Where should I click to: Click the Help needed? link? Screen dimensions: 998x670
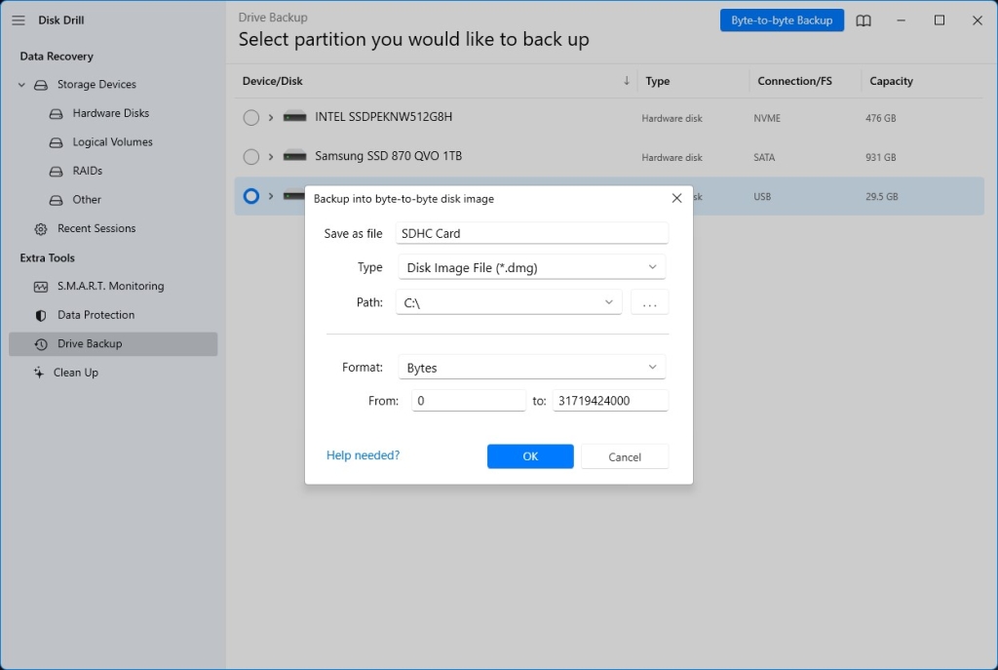coord(363,455)
